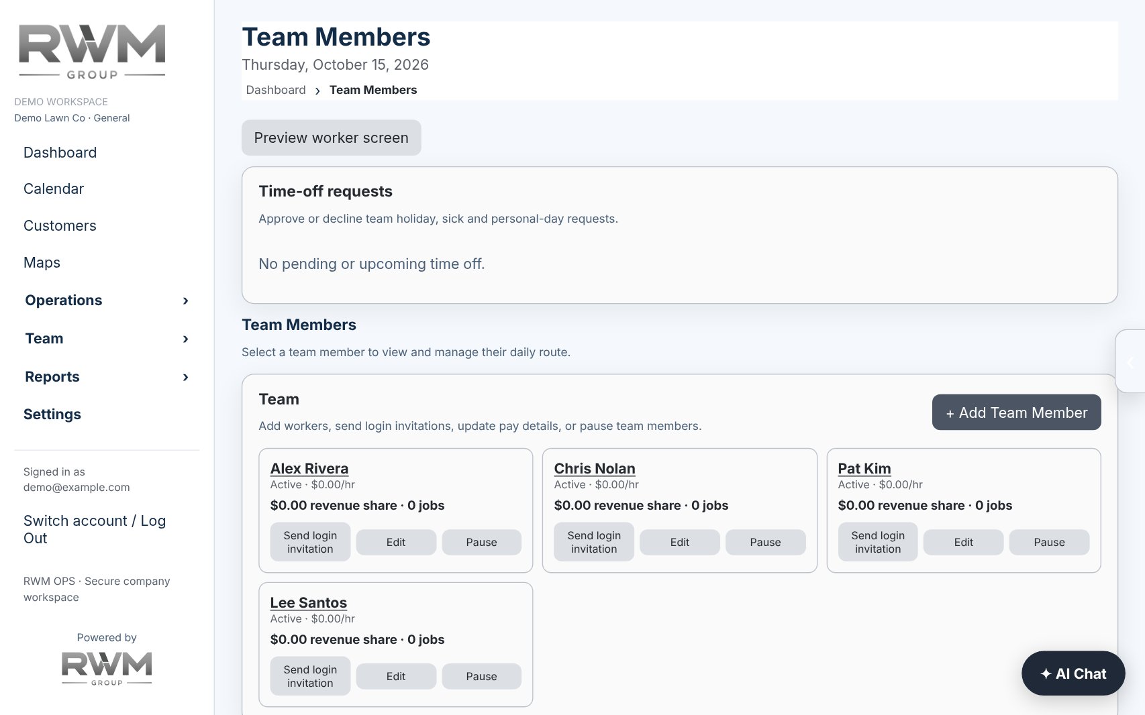Click 'Demo Lawn Co · General' workspace label
1145x715 pixels.
(72, 118)
